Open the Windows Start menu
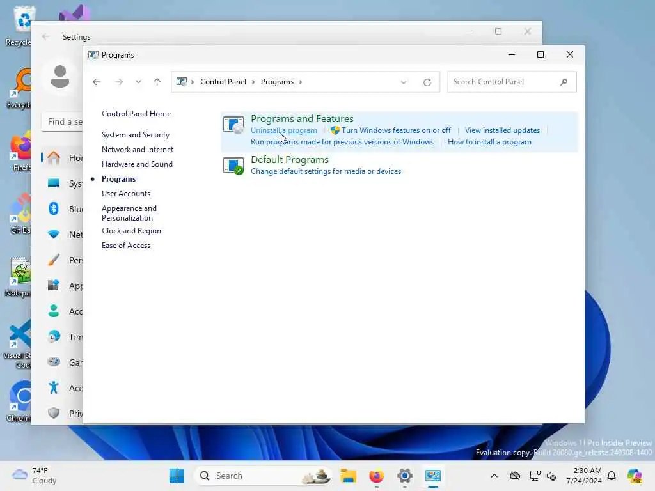This screenshot has width=655, height=491. [177, 476]
